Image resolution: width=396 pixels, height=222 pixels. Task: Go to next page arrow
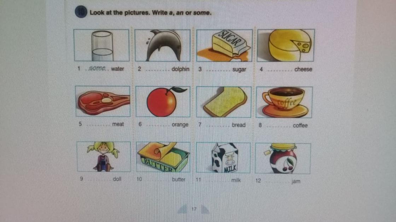click(x=205, y=209)
